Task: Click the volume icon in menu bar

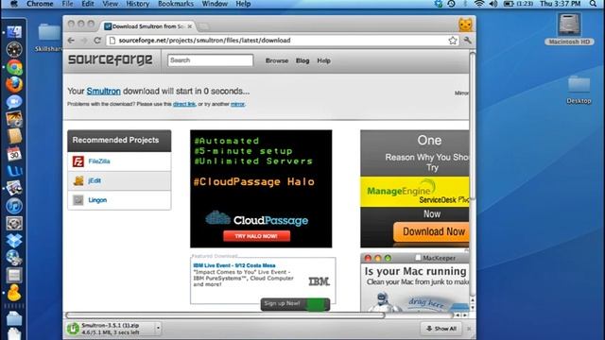Action: point(493,4)
